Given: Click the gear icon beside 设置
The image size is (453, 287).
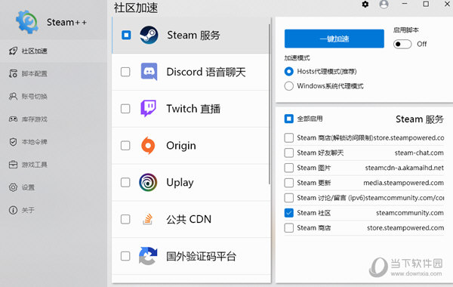Looking at the screenshot, I should tap(13, 187).
